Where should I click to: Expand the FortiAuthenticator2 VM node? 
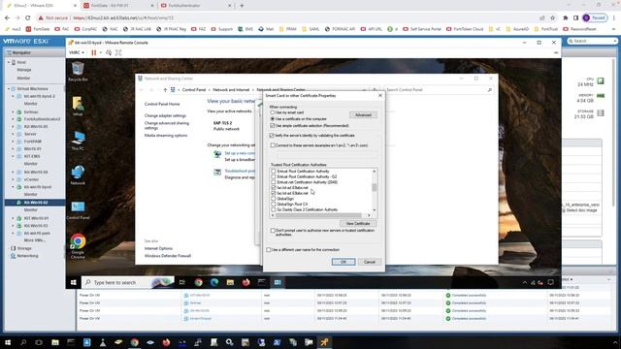[x=13, y=119]
